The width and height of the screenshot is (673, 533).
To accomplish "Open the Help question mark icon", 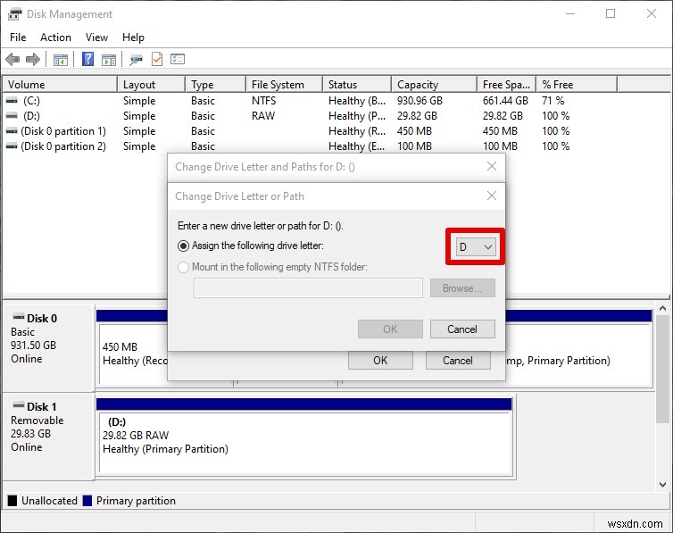I will [x=88, y=59].
